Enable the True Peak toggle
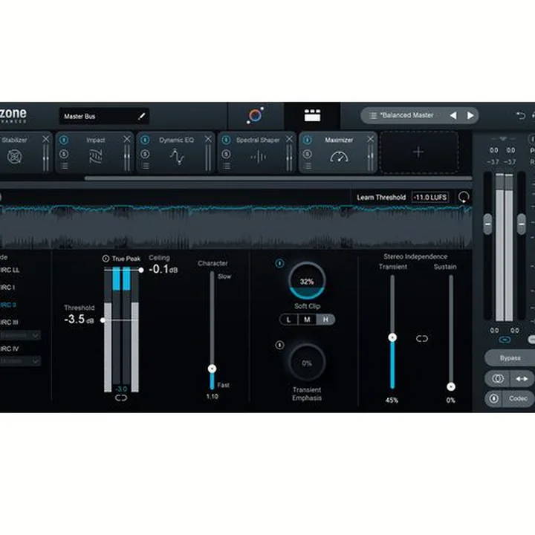 click(106, 259)
